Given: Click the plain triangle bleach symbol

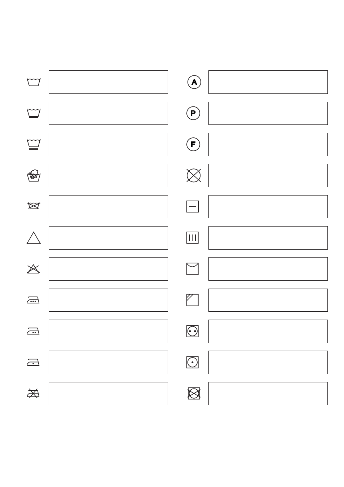Looking at the screenshot, I should click(34, 238).
